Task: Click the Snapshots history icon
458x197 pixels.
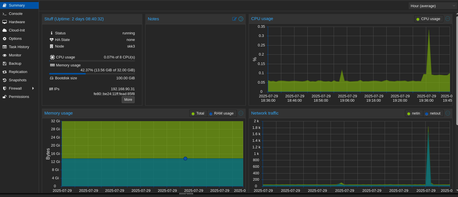Action: tap(5, 80)
